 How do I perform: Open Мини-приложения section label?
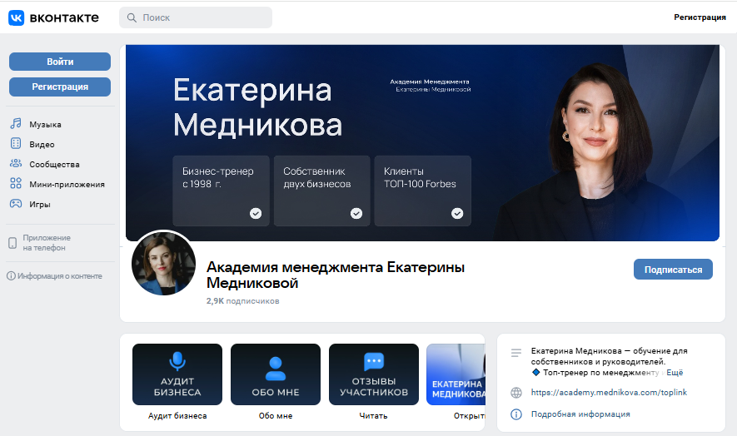(x=67, y=184)
